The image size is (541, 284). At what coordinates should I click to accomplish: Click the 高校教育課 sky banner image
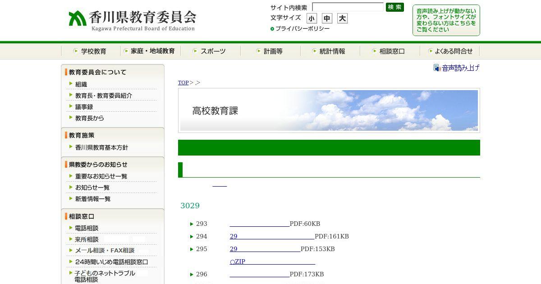(x=329, y=110)
